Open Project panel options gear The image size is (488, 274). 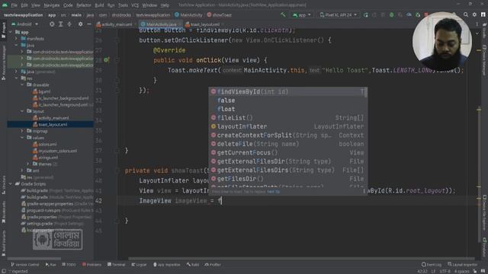click(x=80, y=24)
